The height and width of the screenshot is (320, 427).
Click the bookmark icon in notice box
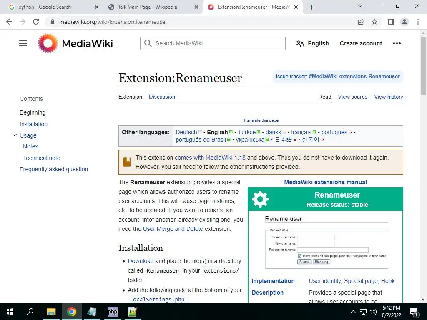[127, 162]
